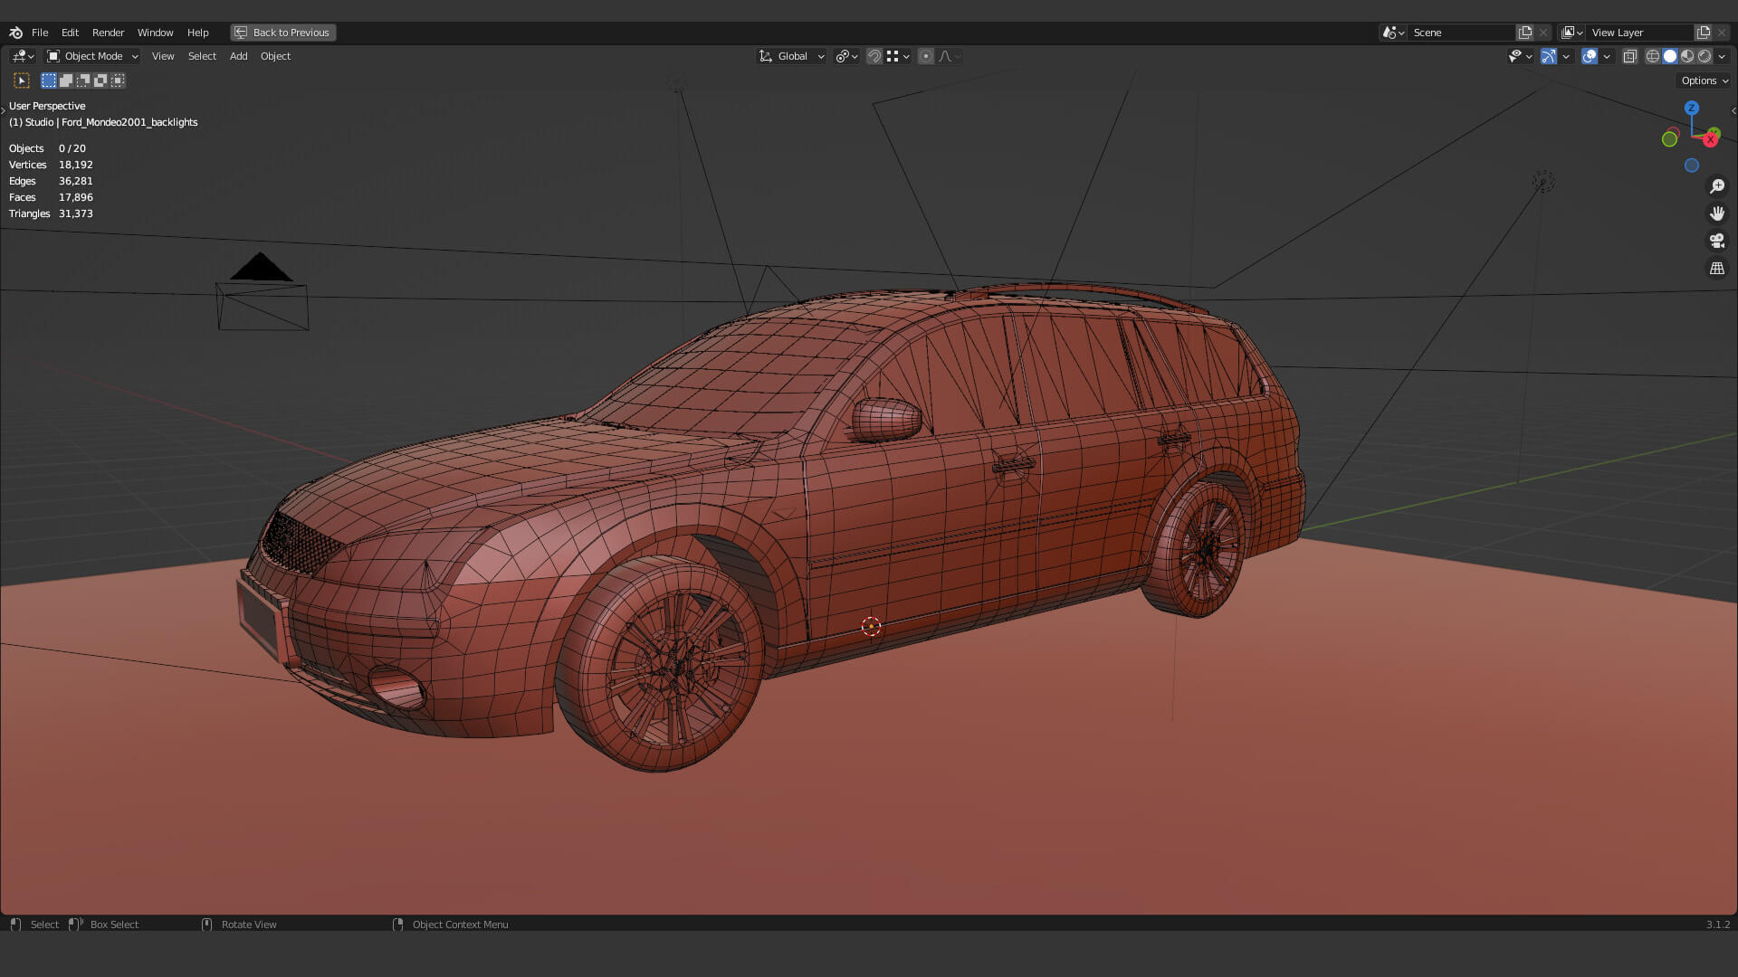Click the camera object in viewport
Image resolution: width=1738 pixels, height=977 pixels.
tap(263, 292)
